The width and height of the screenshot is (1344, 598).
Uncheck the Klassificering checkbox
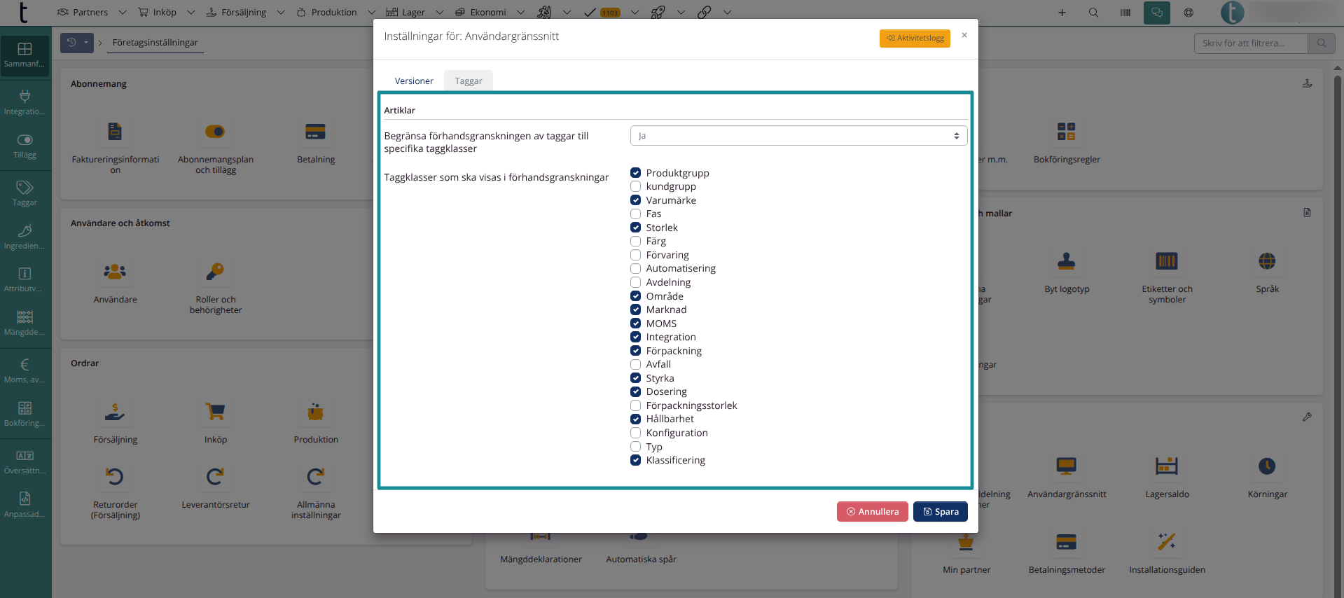[635, 460]
